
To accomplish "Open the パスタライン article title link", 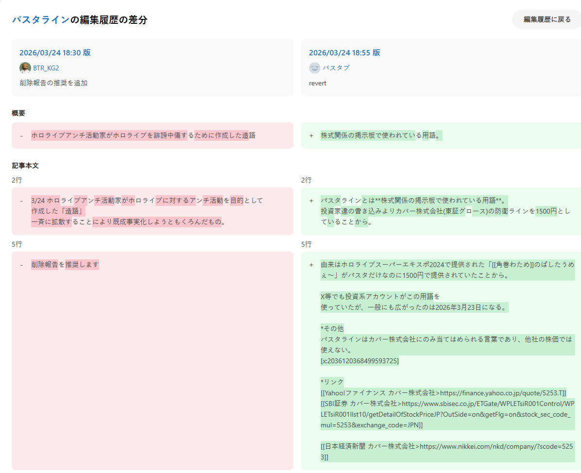I will click(x=41, y=20).
